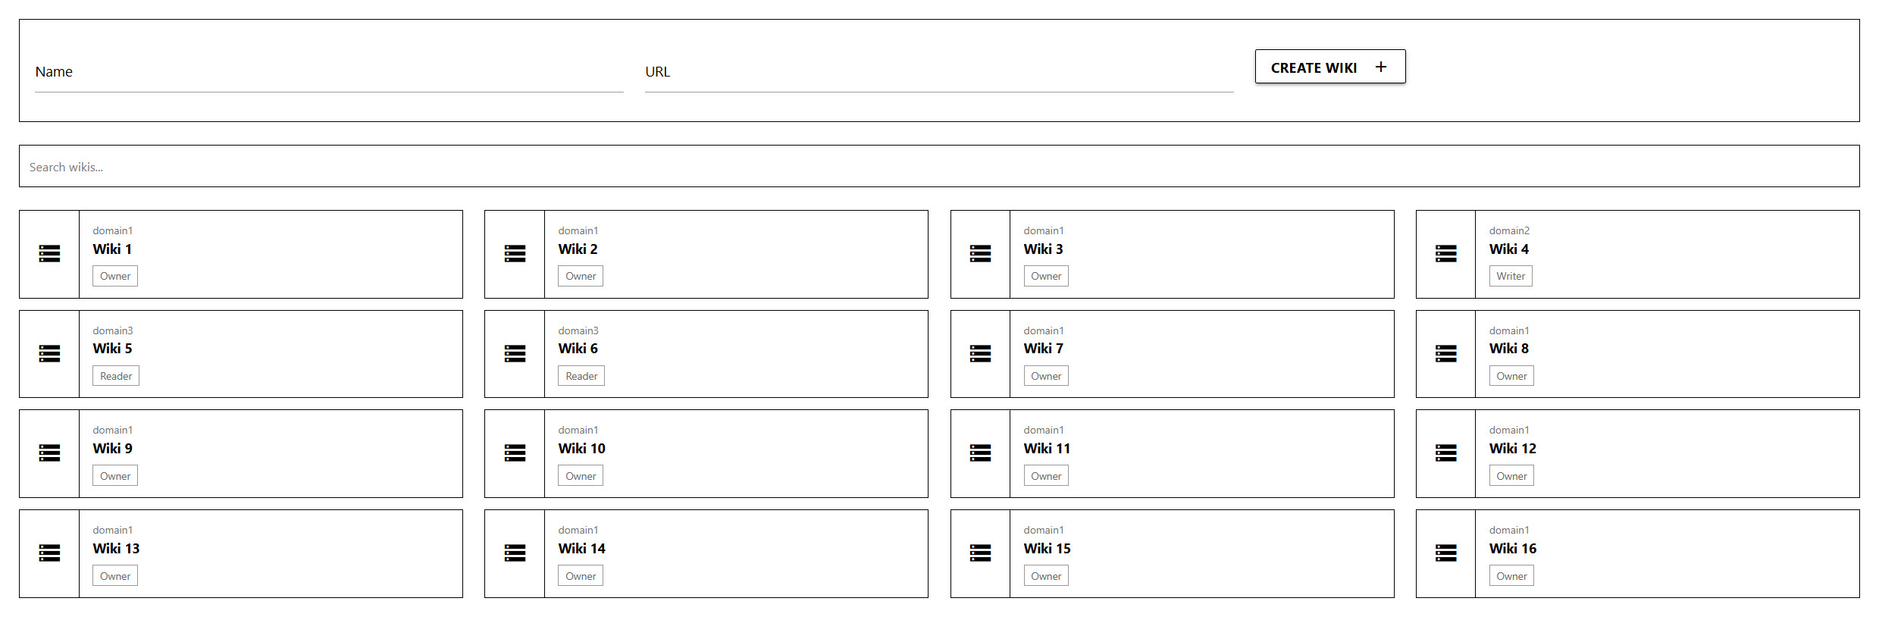This screenshot has width=1879, height=617.
Task: Click the list icon on Wiki 7 card
Action: click(x=980, y=354)
